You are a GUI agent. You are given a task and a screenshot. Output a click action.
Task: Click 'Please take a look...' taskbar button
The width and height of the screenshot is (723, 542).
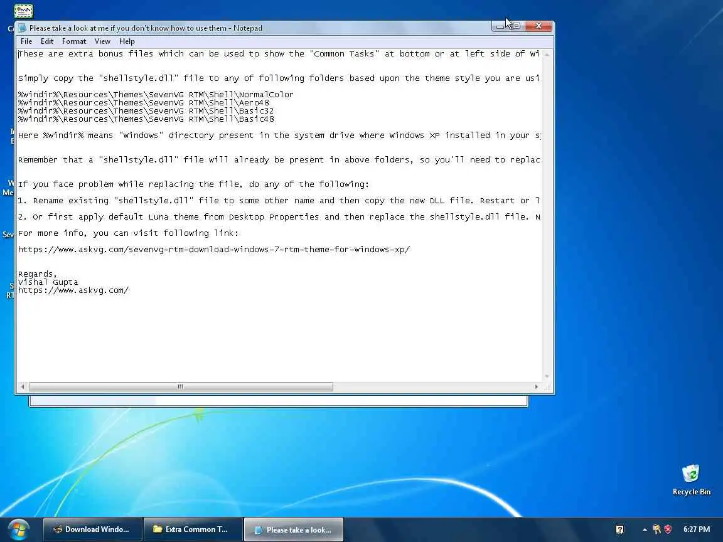[293, 529]
